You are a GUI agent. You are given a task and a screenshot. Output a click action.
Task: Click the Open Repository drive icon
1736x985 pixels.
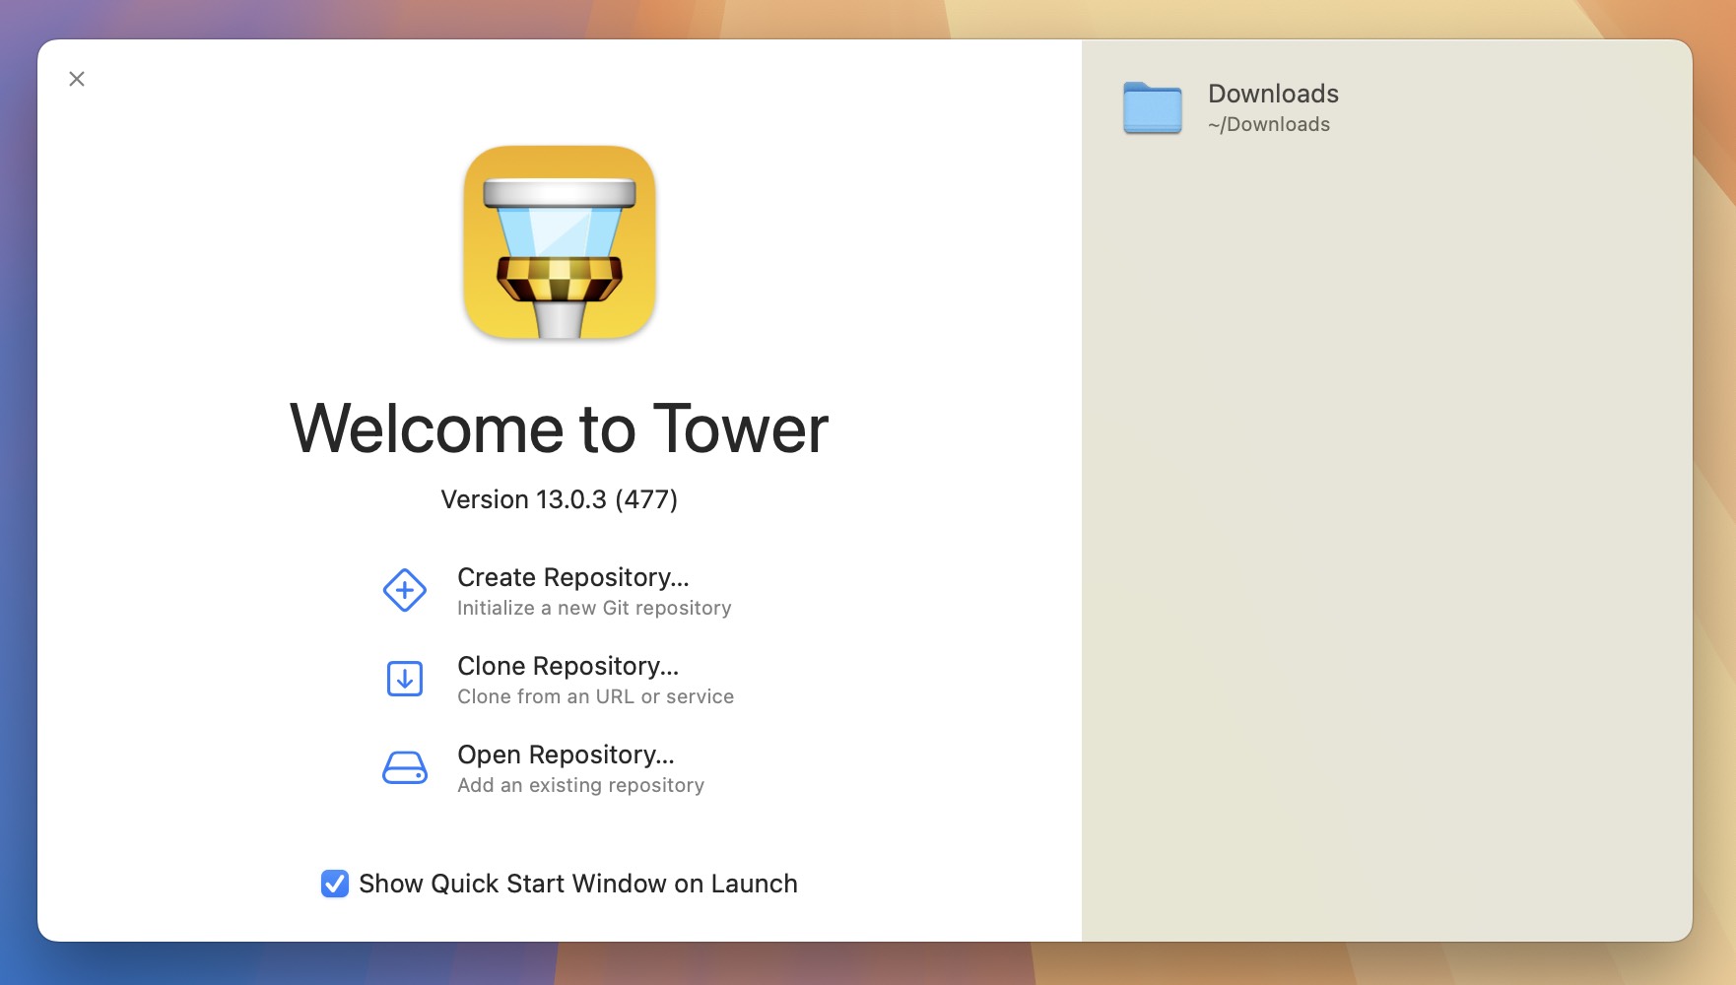(405, 767)
